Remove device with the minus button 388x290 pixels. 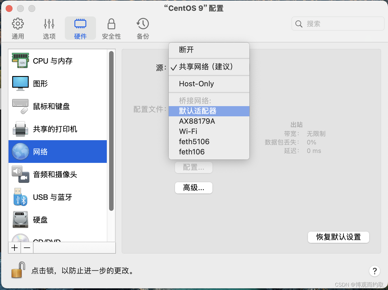(27, 248)
